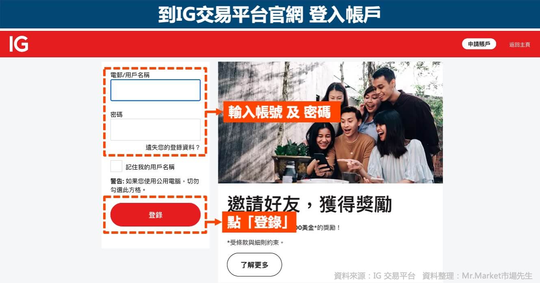Viewport: 540px width, 283px height.
Task: Go back via 返回主頁 link
Action: 520,45
